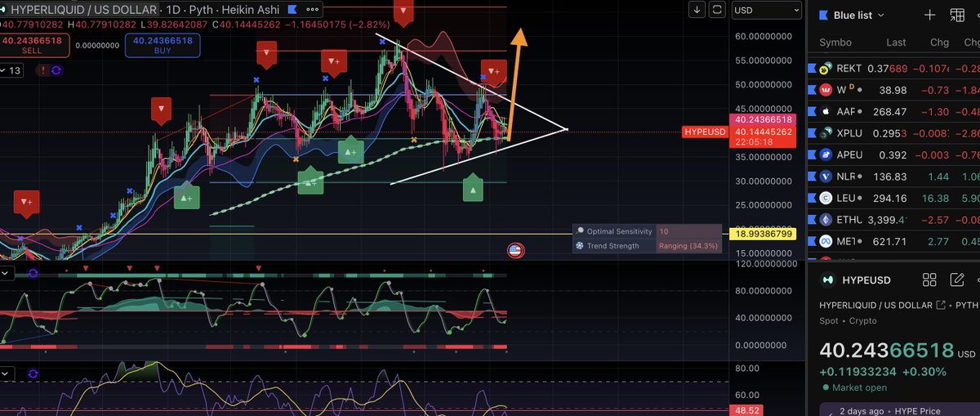The height and width of the screenshot is (416, 980).
Task: Click the plus icon to add symbol
Action: (x=929, y=16)
